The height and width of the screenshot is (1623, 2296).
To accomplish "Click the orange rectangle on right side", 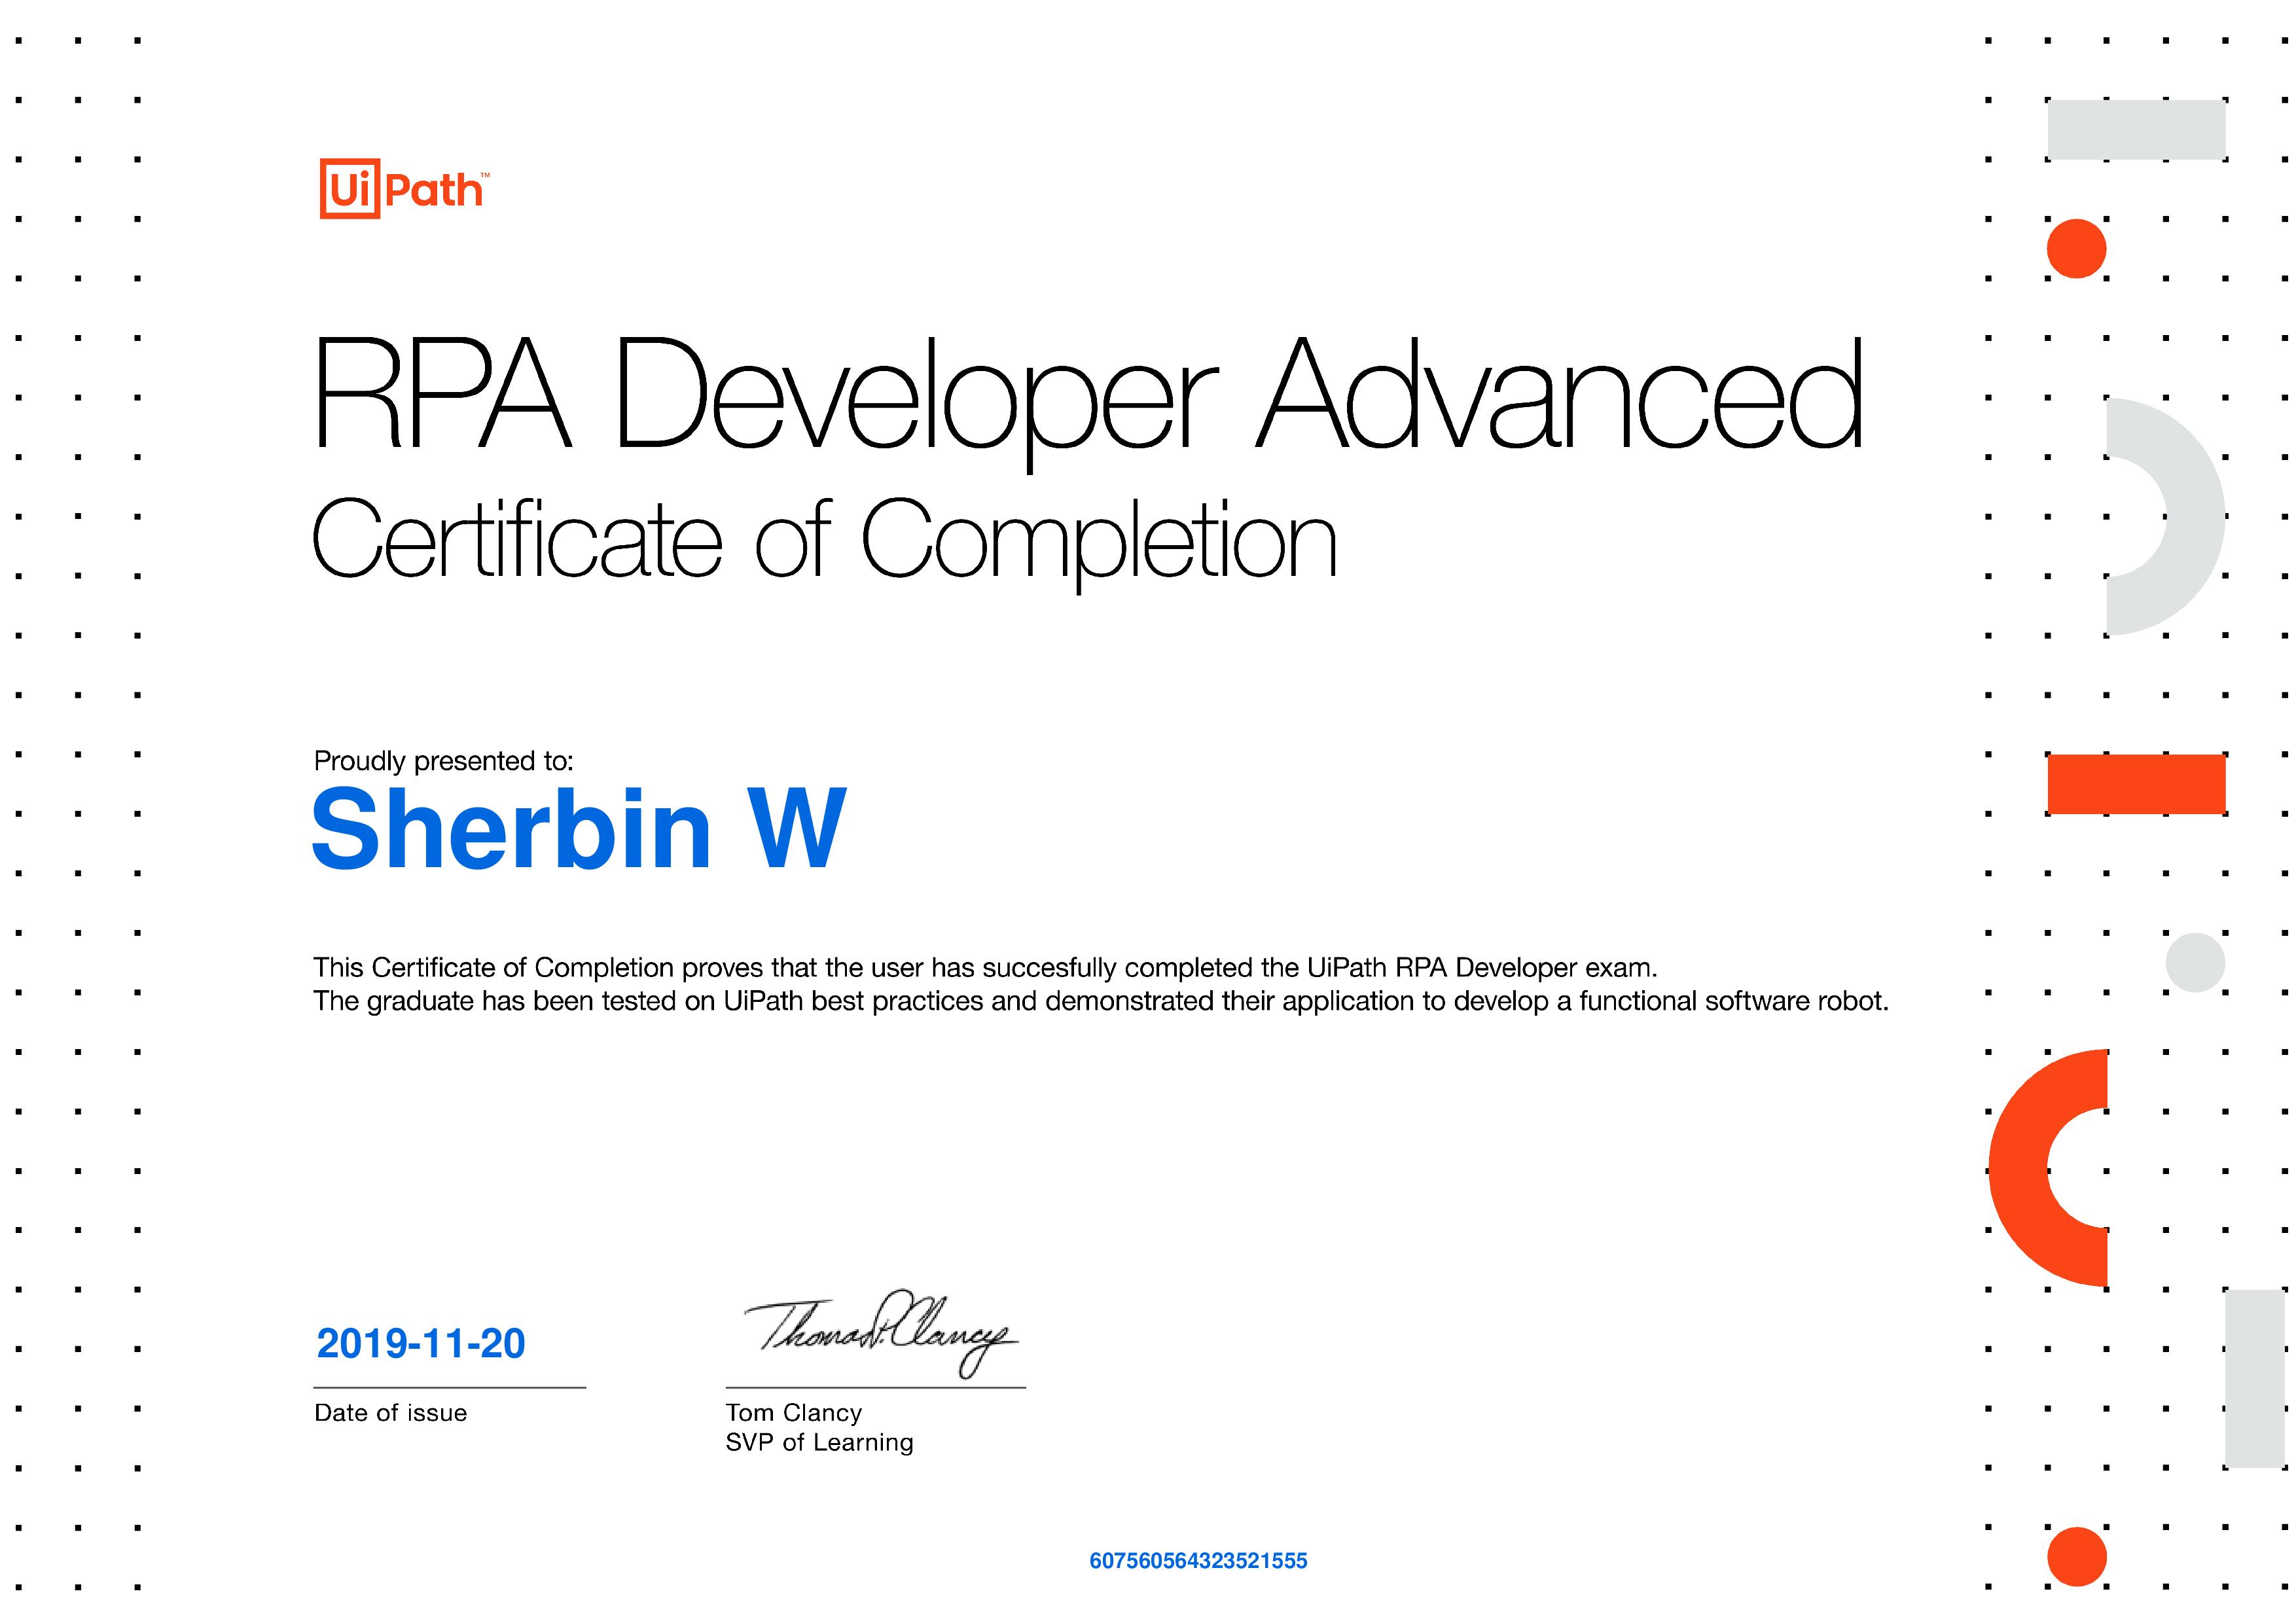I will point(2136,784).
